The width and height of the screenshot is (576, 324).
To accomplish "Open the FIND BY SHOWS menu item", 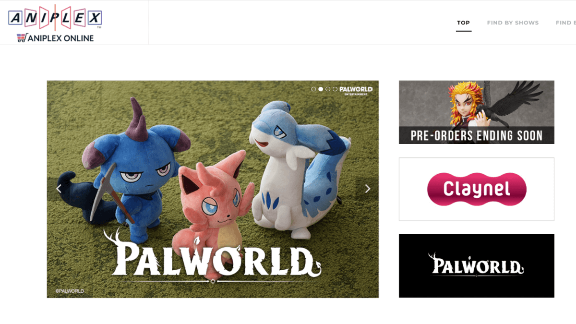I will [513, 23].
